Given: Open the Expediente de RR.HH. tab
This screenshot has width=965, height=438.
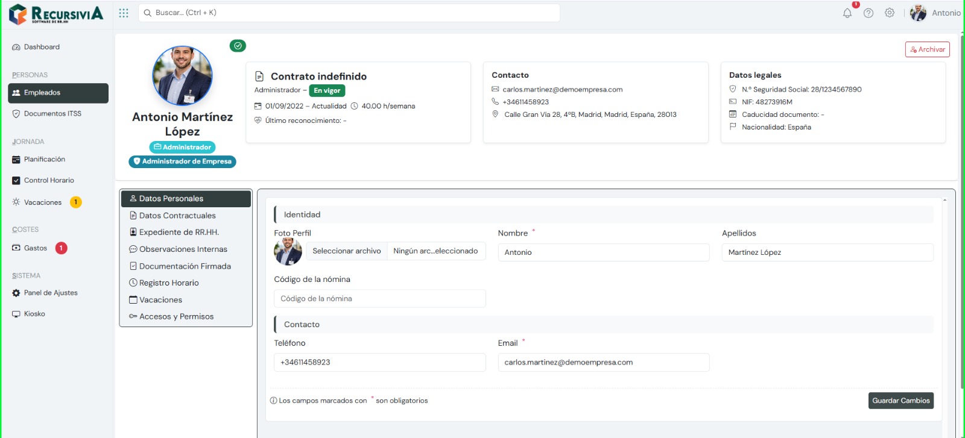Looking at the screenshot, I should click(x=179, y=233).
